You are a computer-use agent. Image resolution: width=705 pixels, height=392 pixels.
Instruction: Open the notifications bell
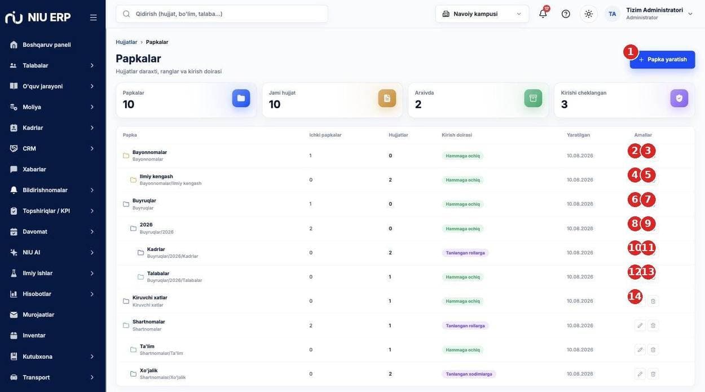click(543, 14)
